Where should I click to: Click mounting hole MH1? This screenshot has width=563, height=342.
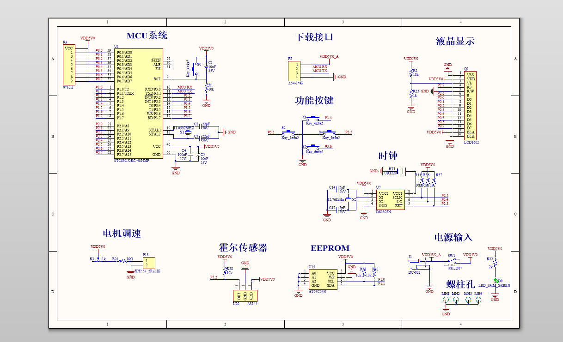[x=446, y=300]
